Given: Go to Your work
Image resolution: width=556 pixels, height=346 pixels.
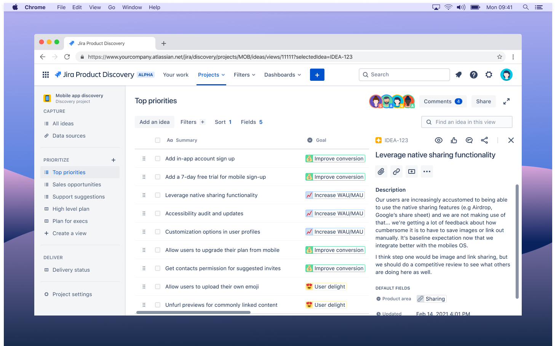Looking at the screenshot, I should 176,75.
